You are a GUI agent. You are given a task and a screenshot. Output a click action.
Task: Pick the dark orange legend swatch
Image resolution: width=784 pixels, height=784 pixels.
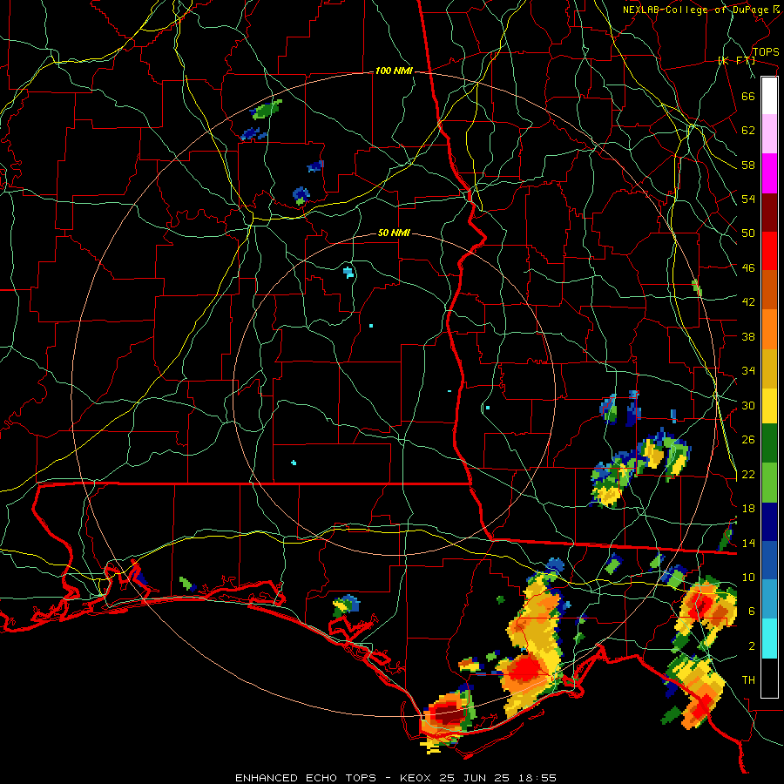769,290
